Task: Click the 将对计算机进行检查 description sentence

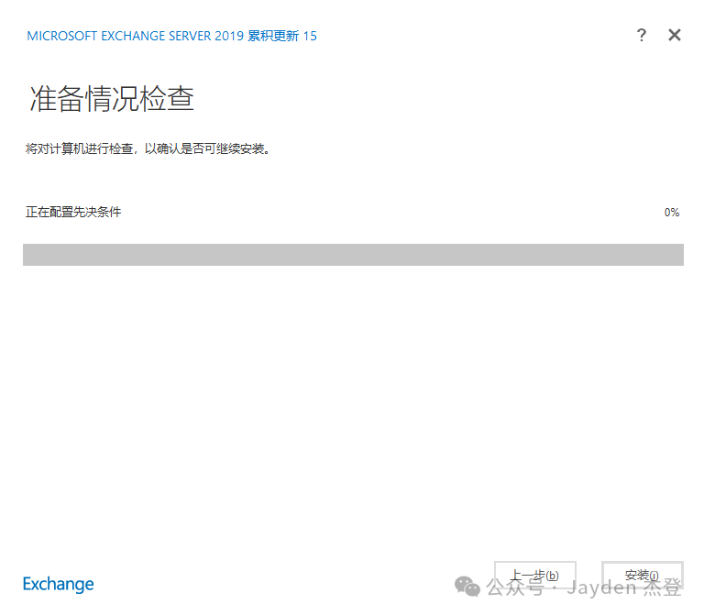Action: tap(82, 148)
